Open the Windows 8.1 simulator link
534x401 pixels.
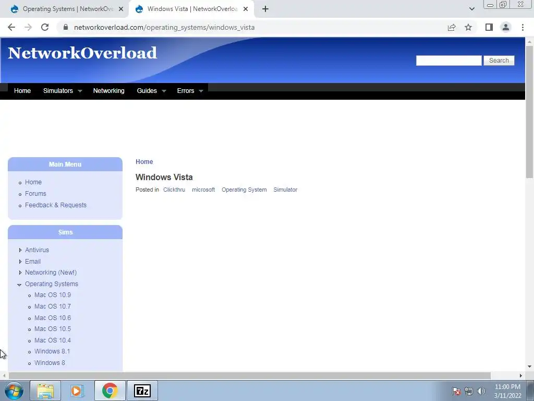click(52, 351)
